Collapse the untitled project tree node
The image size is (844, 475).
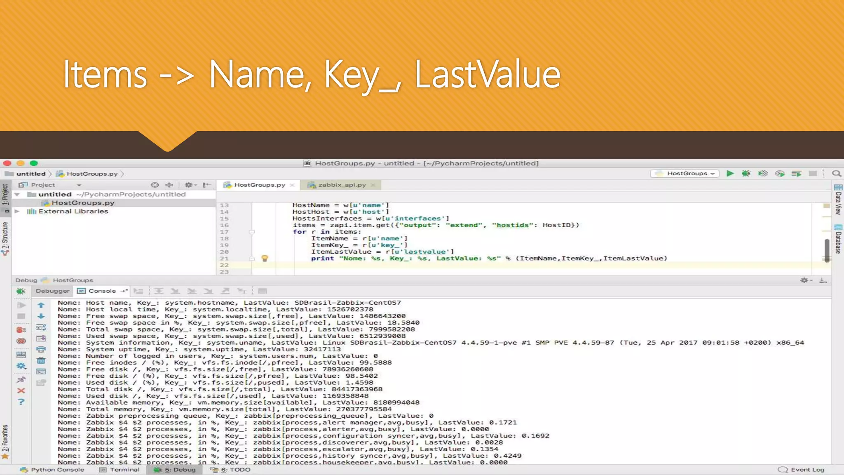point(17,194)
